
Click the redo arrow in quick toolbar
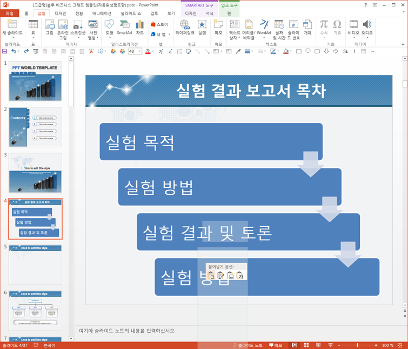[x=26, y=51]
